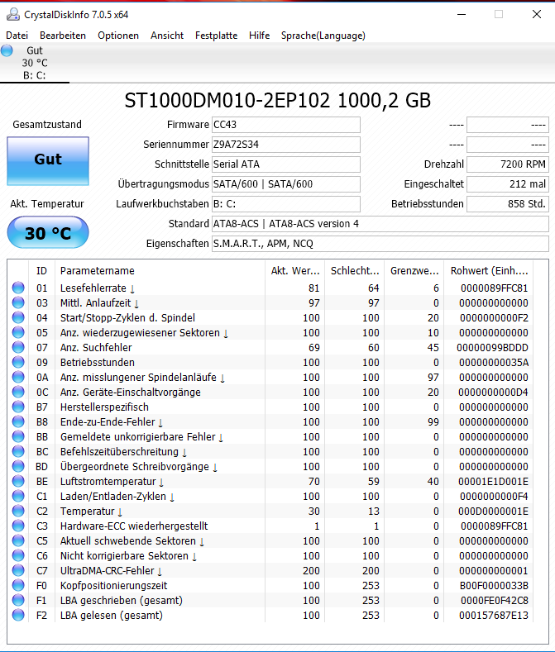
Task: Click status orb of Ende-zu-Ende-Fehler row
Action: 18,421
